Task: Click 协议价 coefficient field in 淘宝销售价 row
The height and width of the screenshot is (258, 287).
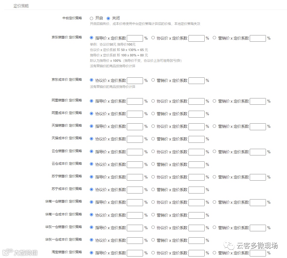Action: [197, 253]
